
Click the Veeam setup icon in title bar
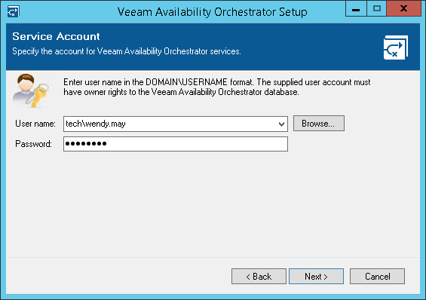[x=13, y=11]
